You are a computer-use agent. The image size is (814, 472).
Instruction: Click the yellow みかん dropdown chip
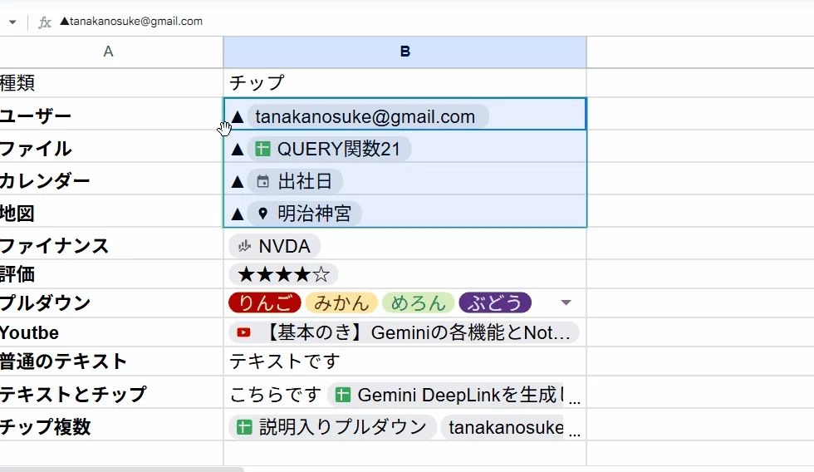coord(341,302)
